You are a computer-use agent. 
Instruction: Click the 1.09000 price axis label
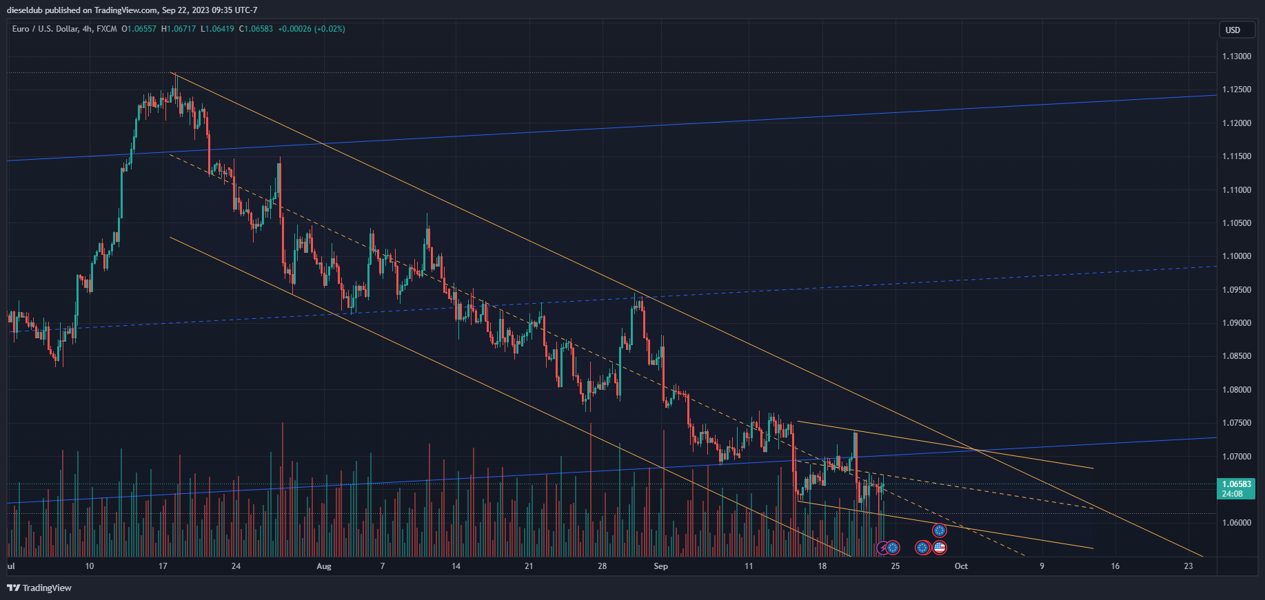tap(1236, 323)
